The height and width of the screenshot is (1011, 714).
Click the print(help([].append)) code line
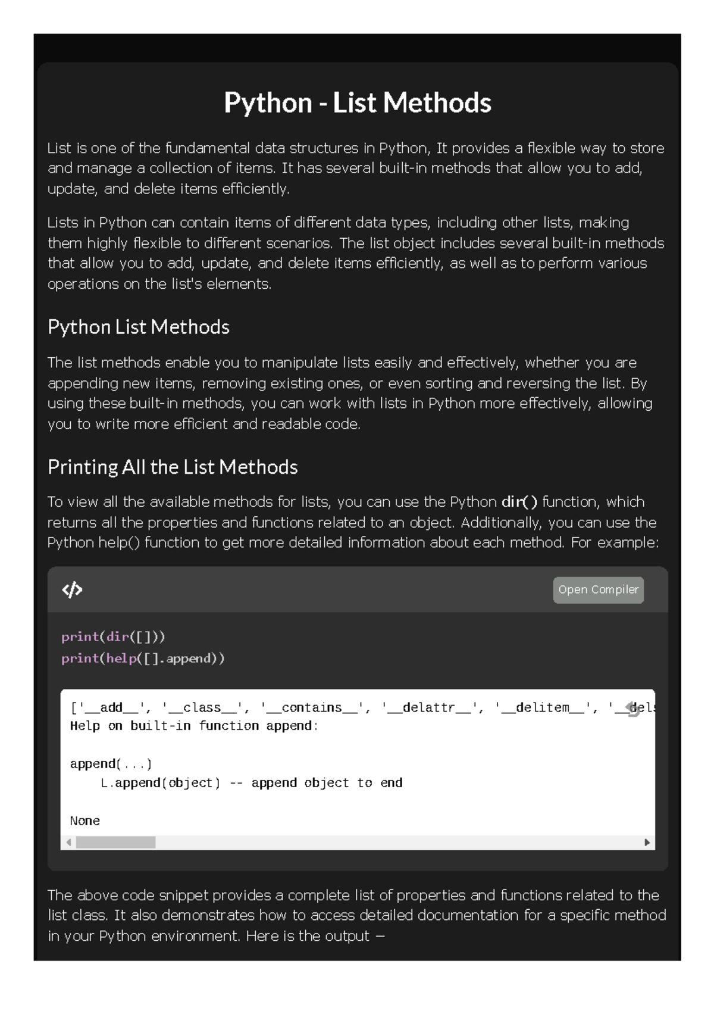143,659
